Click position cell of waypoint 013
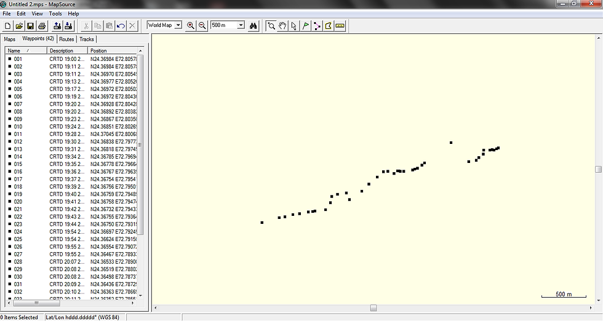The height and width of the screenshot is (321, 603). click(x=113, y=149)
